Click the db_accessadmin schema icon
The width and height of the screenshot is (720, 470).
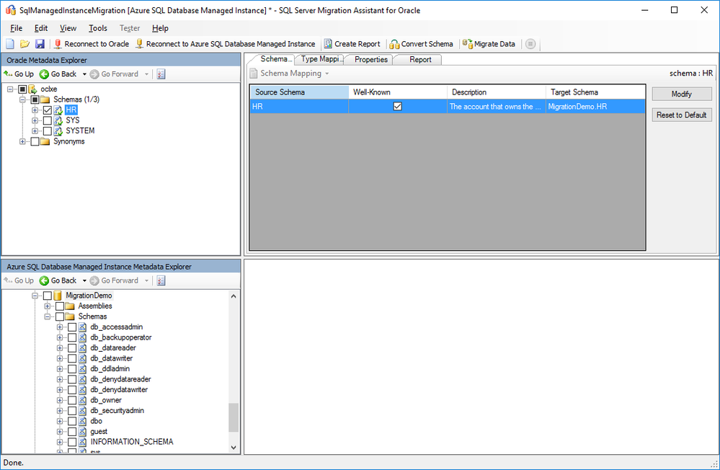click(83, 327)
